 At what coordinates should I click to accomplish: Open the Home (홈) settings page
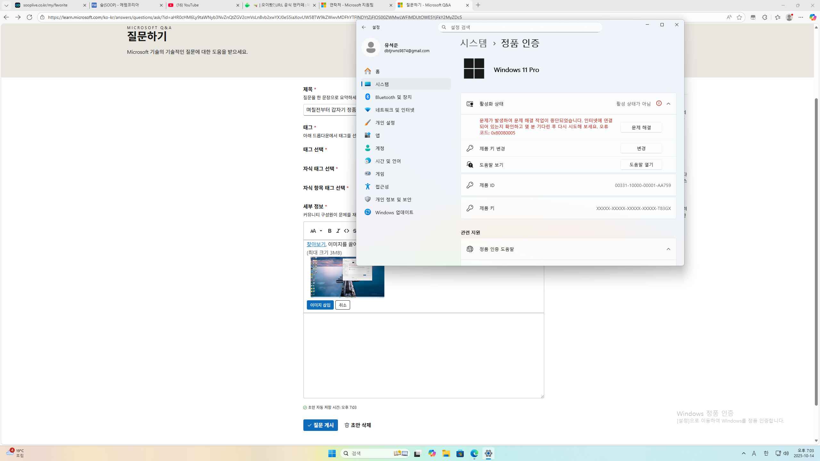point(406,71)
